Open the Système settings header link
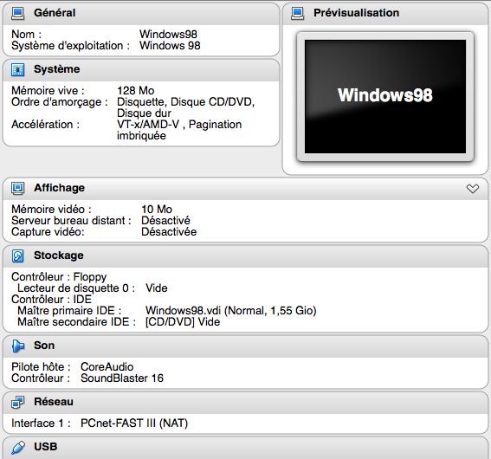The height and width of the screenshot is (459, 491). [56, 69]
